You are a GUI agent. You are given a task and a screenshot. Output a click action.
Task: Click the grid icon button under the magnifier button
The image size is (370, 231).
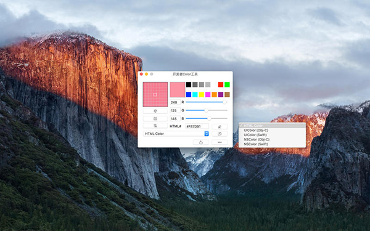(155, 118)
